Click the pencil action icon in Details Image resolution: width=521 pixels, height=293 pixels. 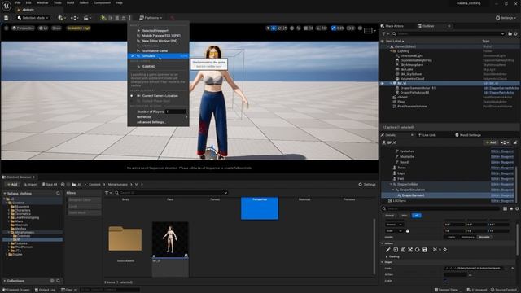point(387,250)
